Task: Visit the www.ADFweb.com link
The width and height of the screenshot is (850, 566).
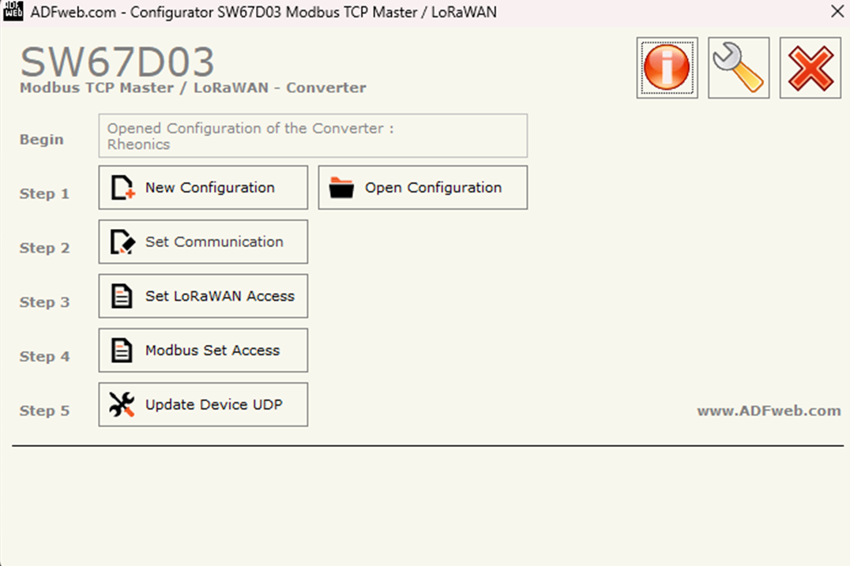Action: [x=769, y=410]
